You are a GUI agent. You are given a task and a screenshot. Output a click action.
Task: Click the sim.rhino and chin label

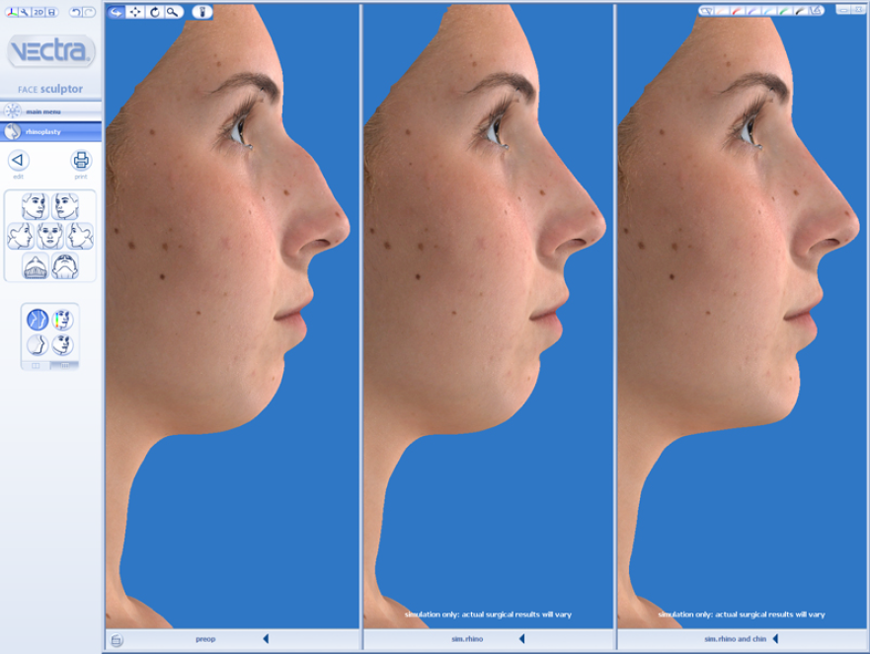735,639
